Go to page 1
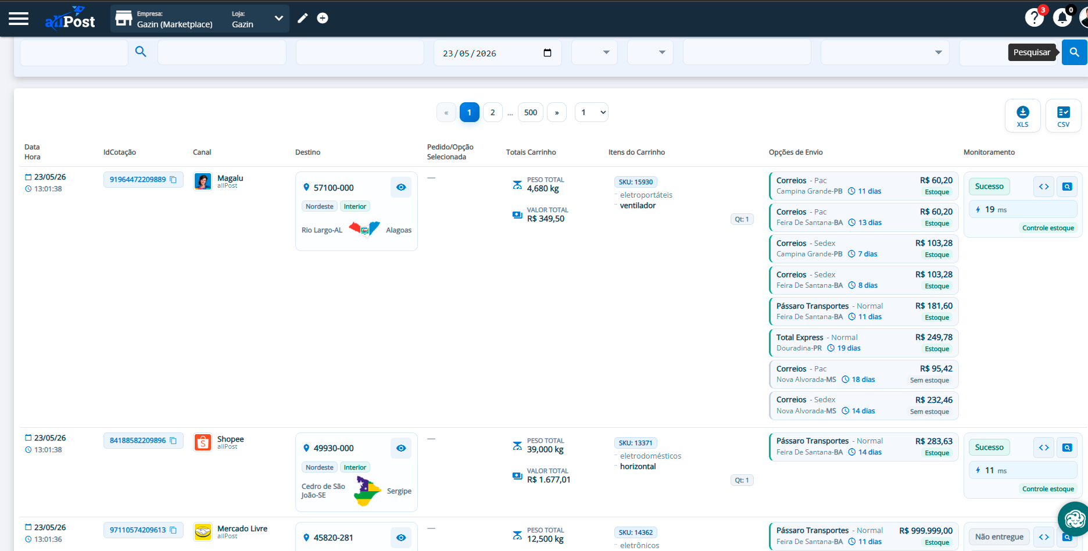The width and height of the screenshot is (1088, 551). 469,112
